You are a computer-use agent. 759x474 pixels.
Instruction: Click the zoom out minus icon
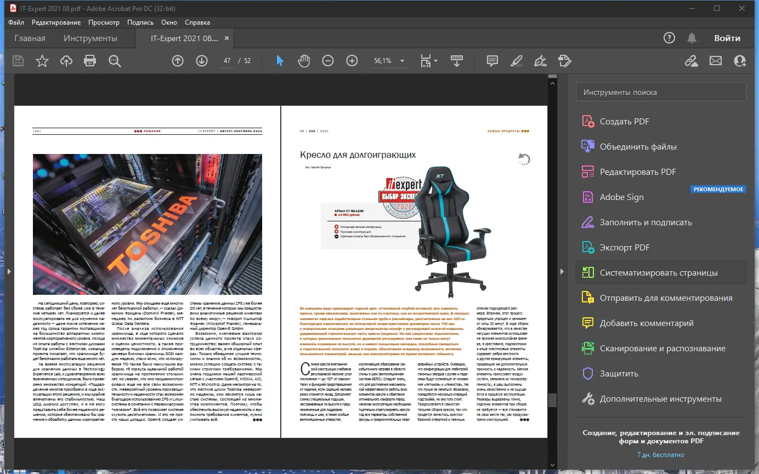[328, 61]
